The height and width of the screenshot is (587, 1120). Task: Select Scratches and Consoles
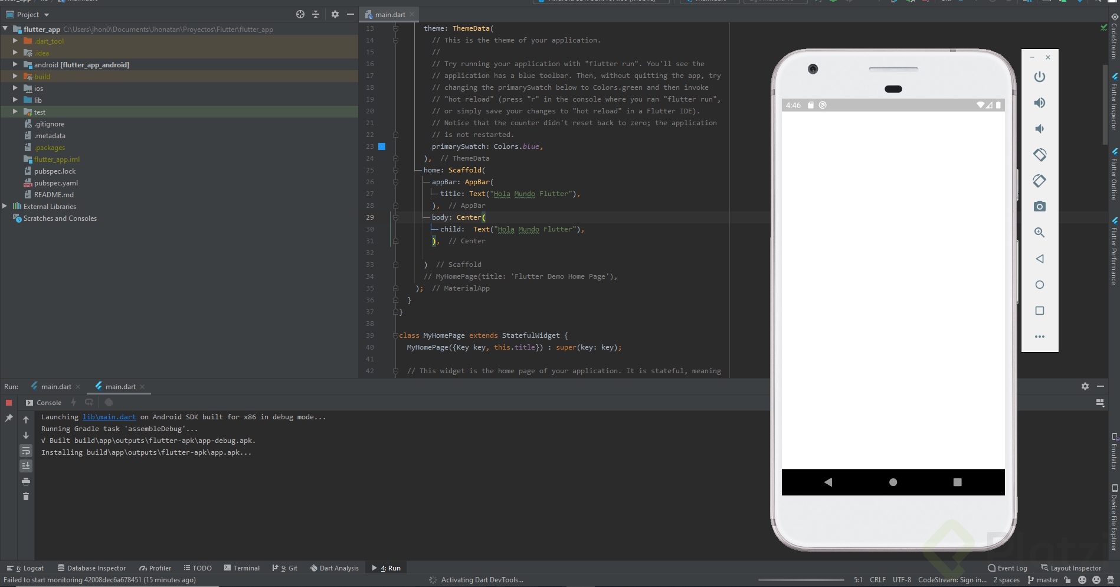[x=60, y=219]
